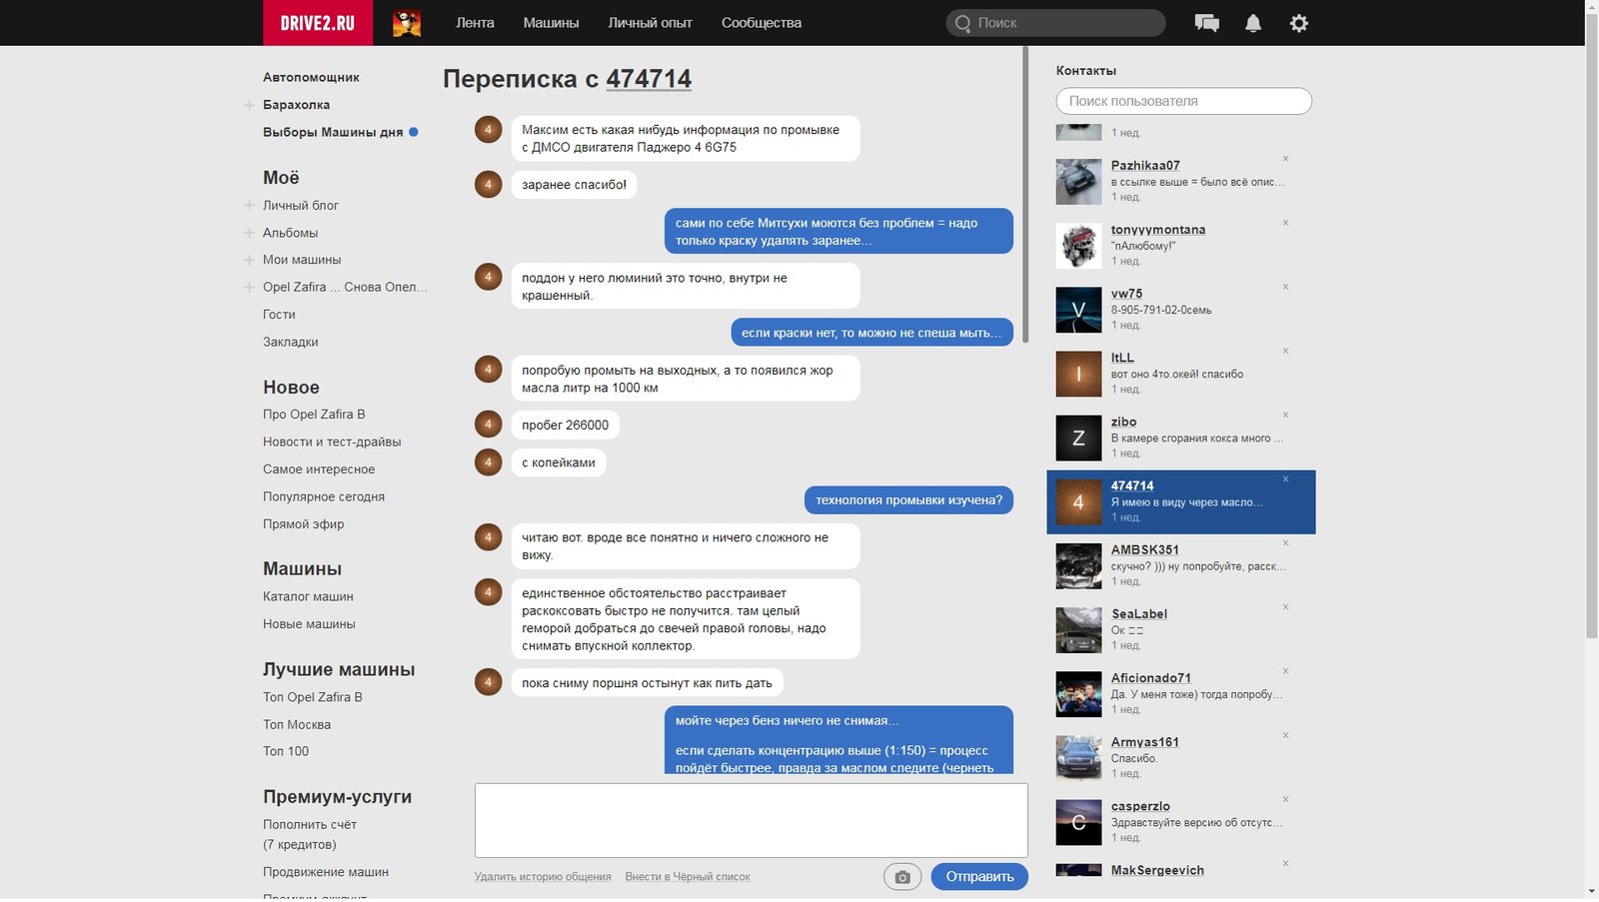Click the magnifier icon in search bar

click(962, 23)
